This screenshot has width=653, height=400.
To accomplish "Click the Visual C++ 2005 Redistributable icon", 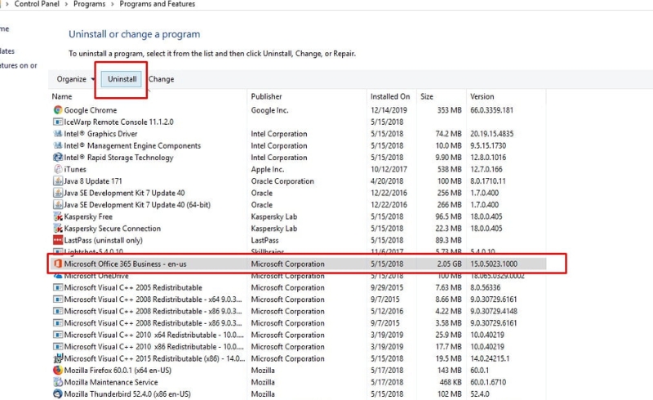I will [58, 287].
